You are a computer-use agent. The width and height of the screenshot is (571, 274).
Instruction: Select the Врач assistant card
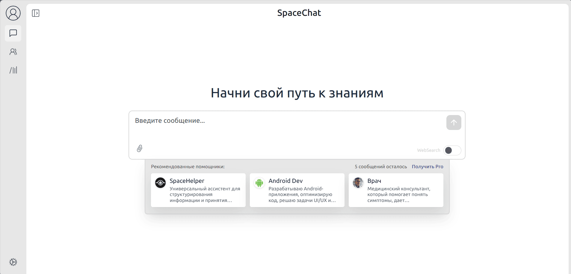(x=396, y=190)
